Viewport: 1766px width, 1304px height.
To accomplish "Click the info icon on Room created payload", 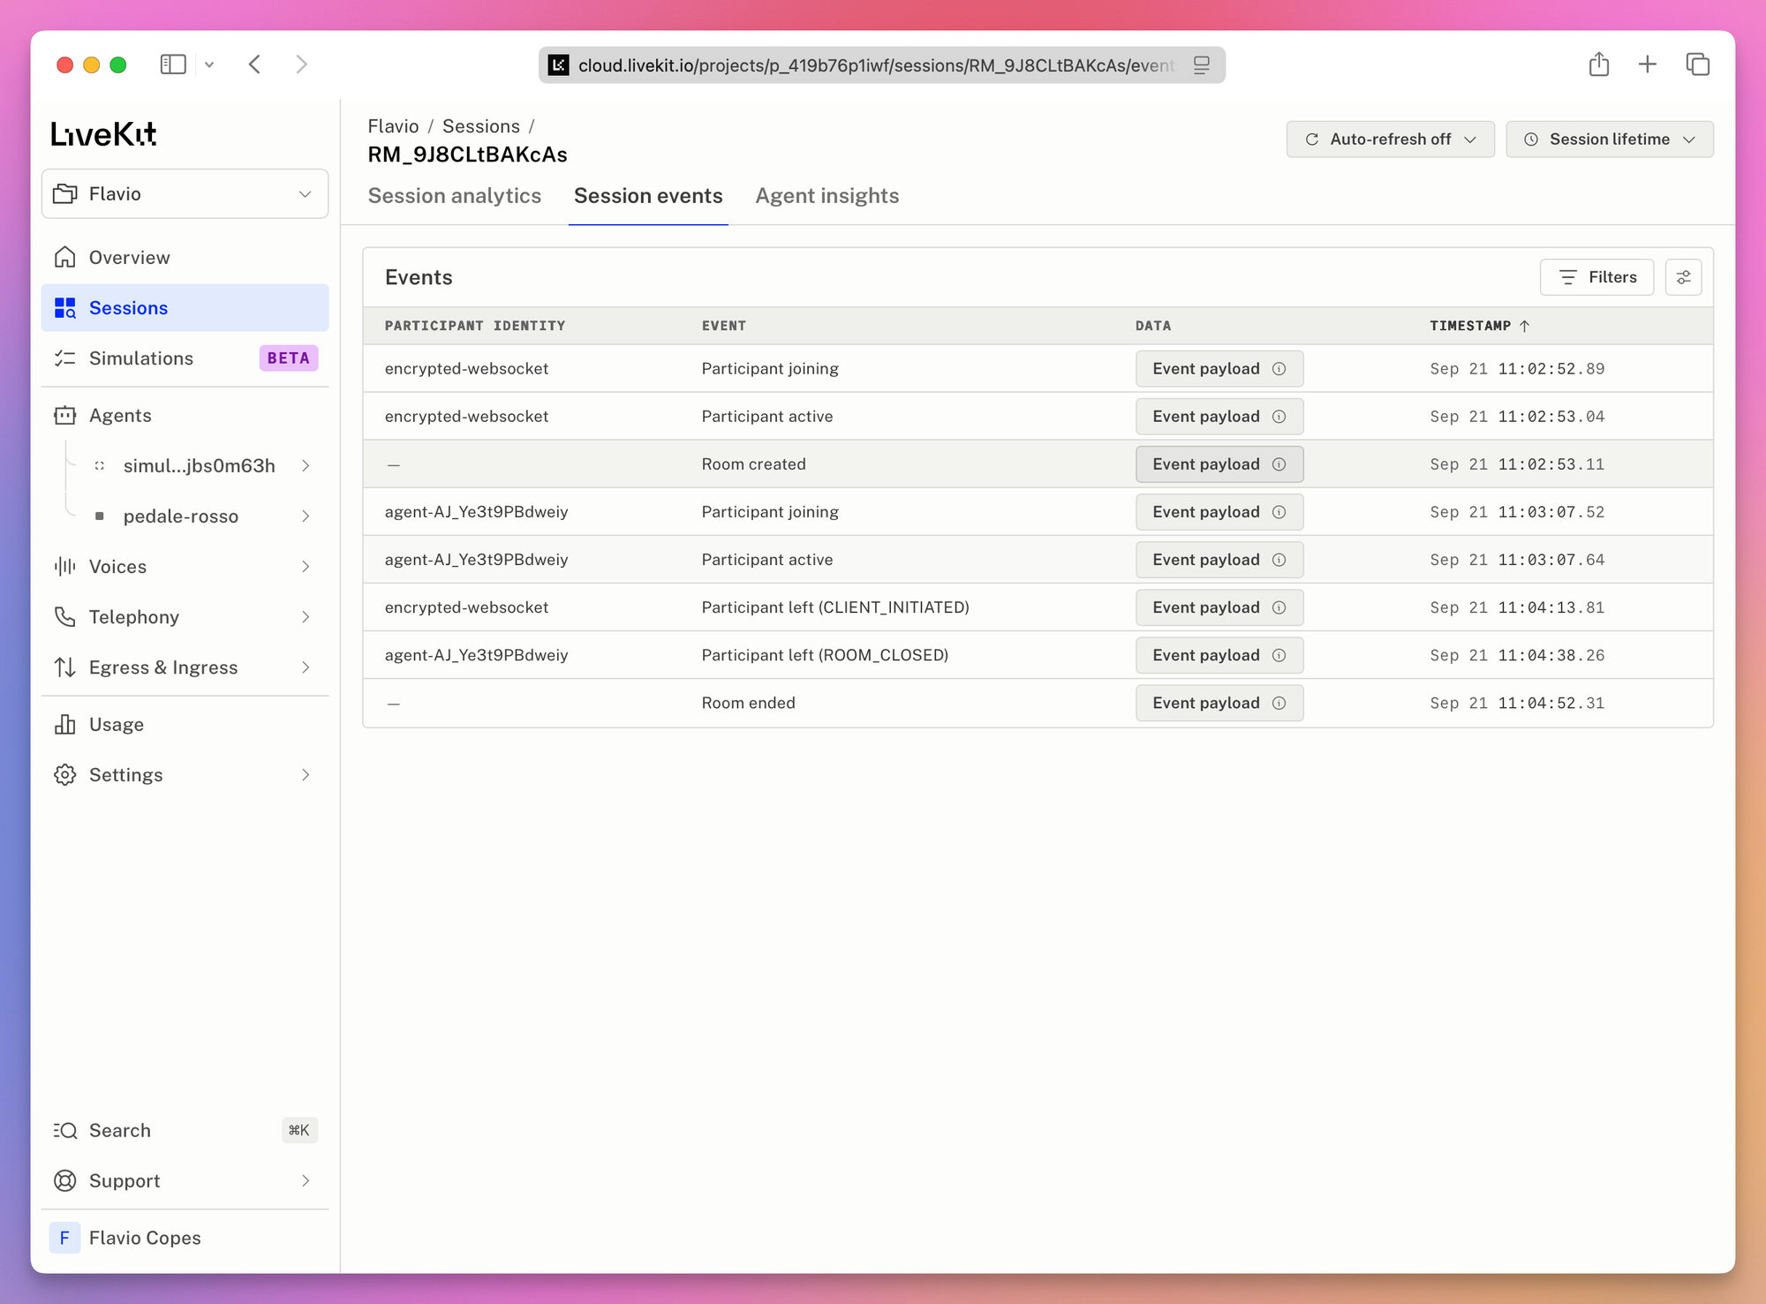I will (x=1279, y=464).
